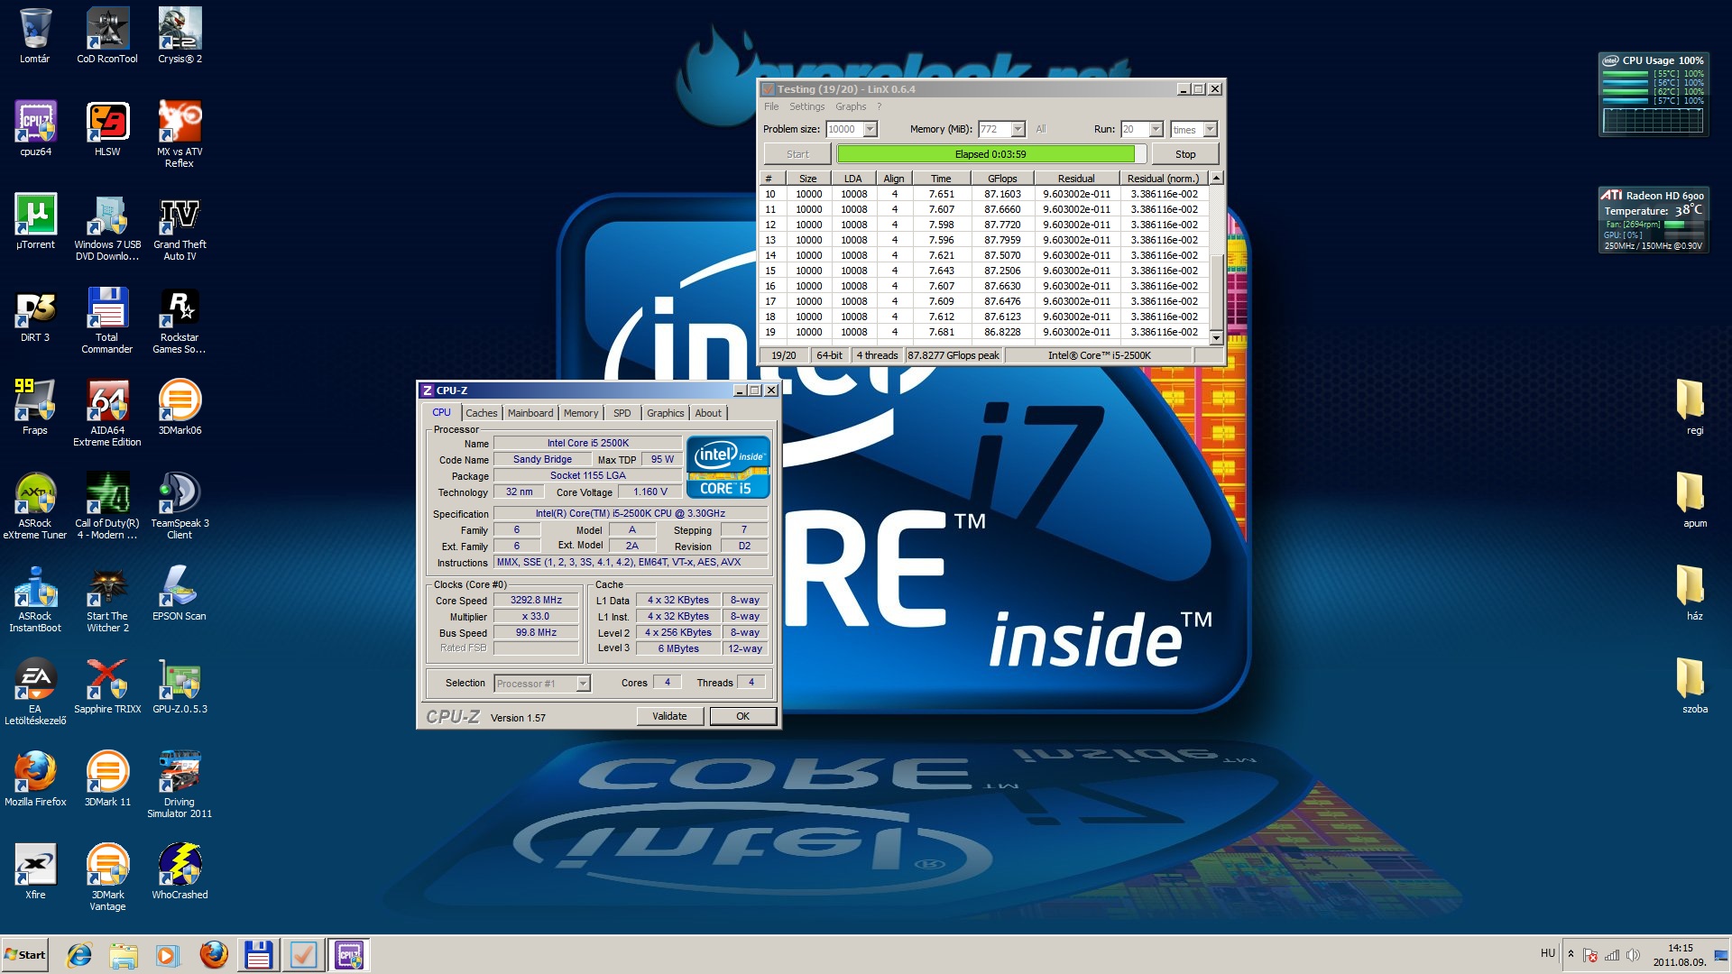Switch to CPU-Z Mainboard tab
The height and width of the screenshot is (974, 1732).
(x=530, y=413)
